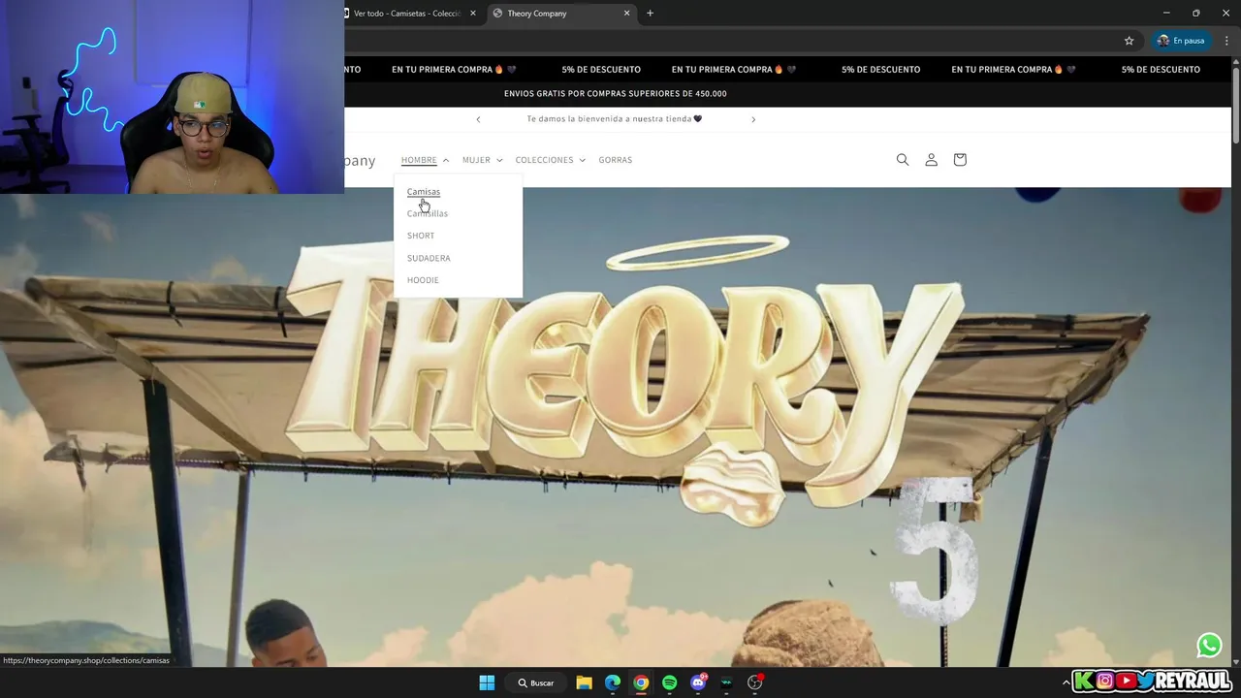Open Google Chrome from the taskbar
The height and width of the screenshot is (698, 1241).
point(641,682)
